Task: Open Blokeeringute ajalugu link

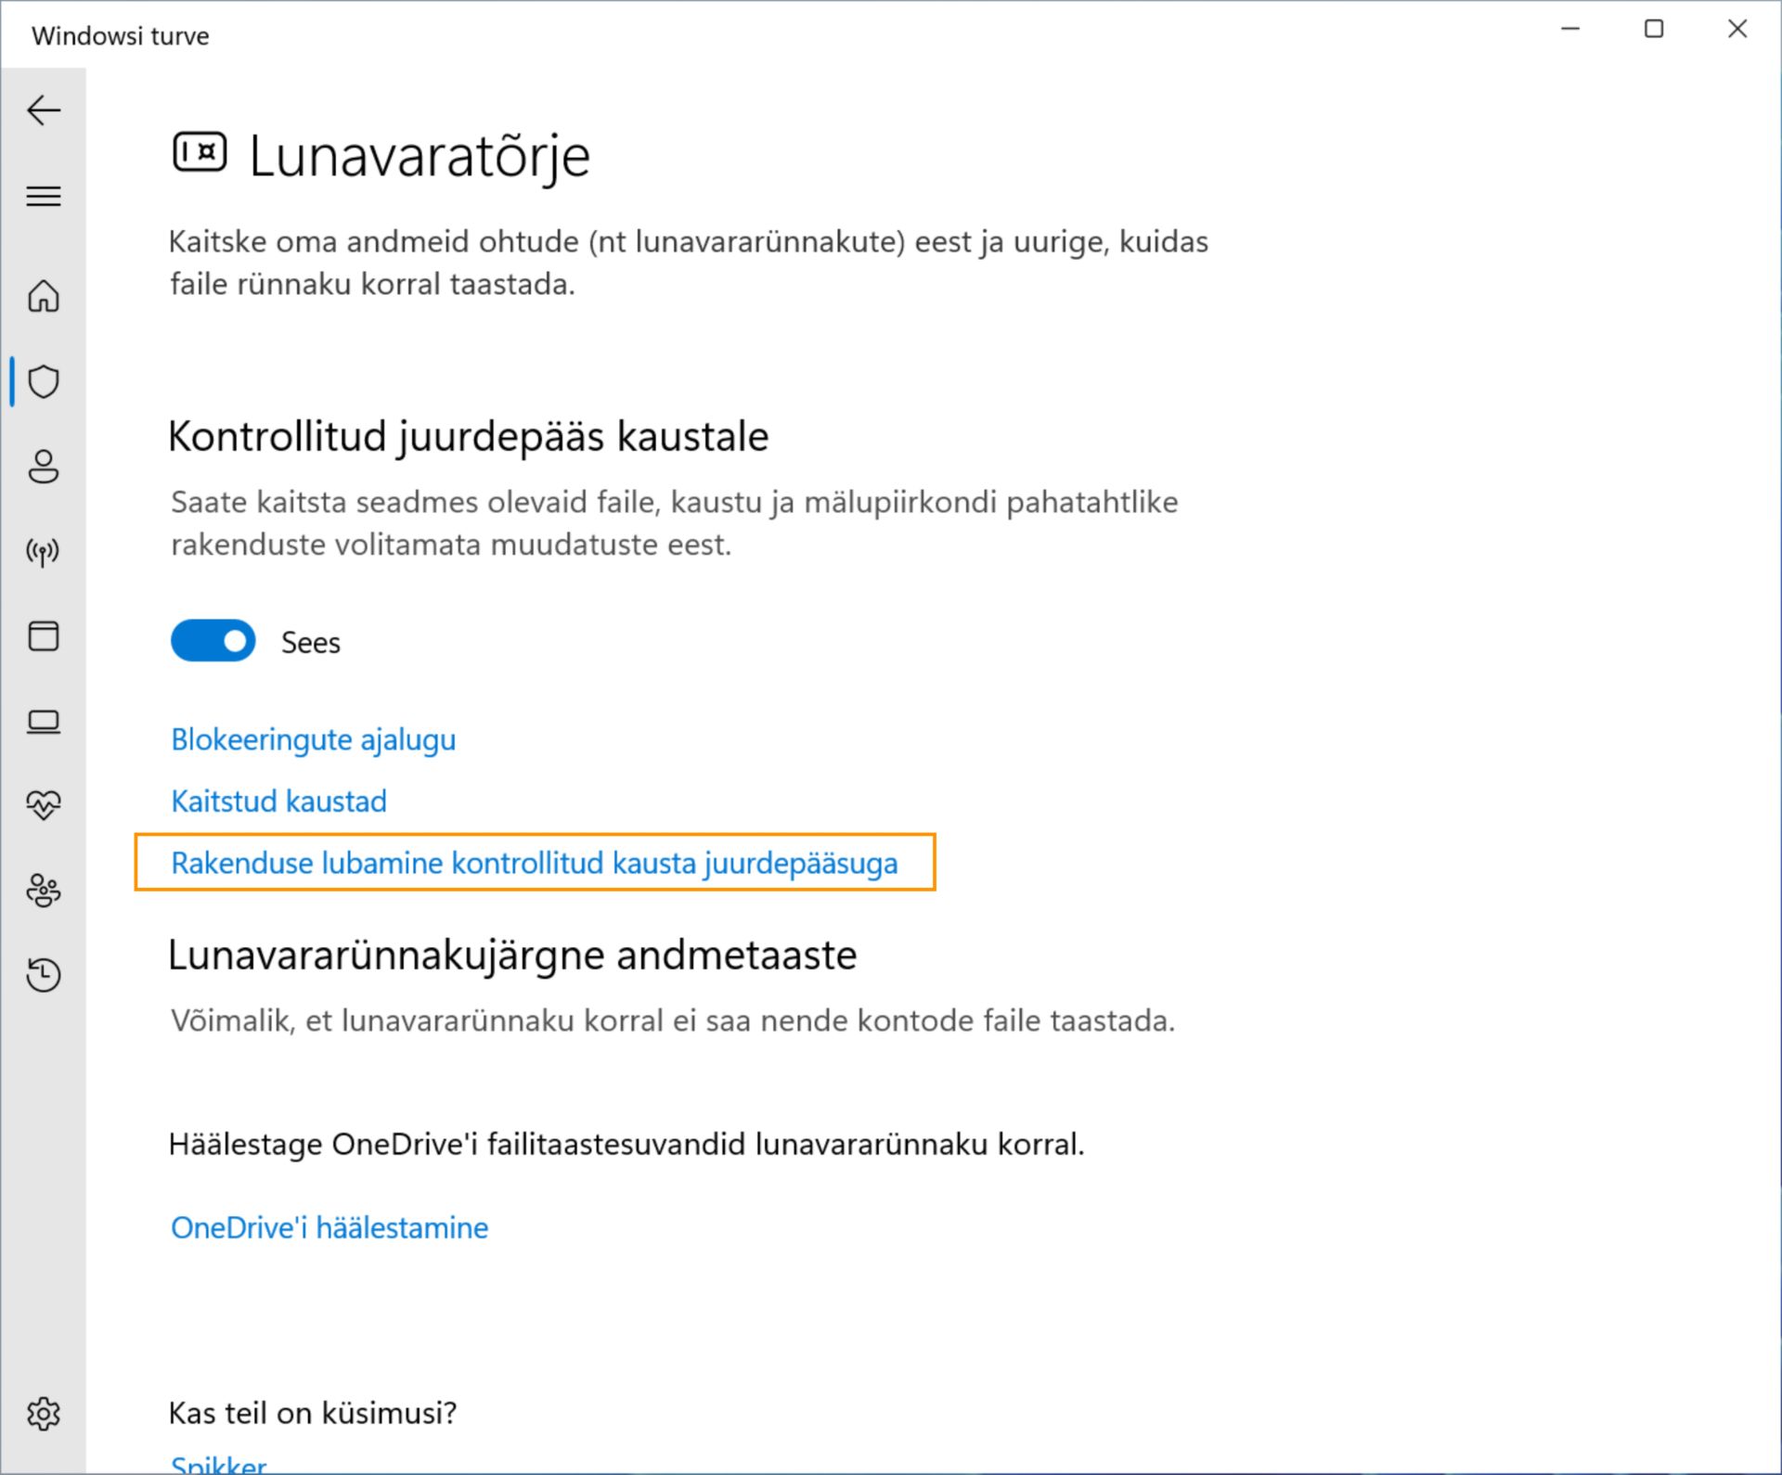Action: (314, 740)
